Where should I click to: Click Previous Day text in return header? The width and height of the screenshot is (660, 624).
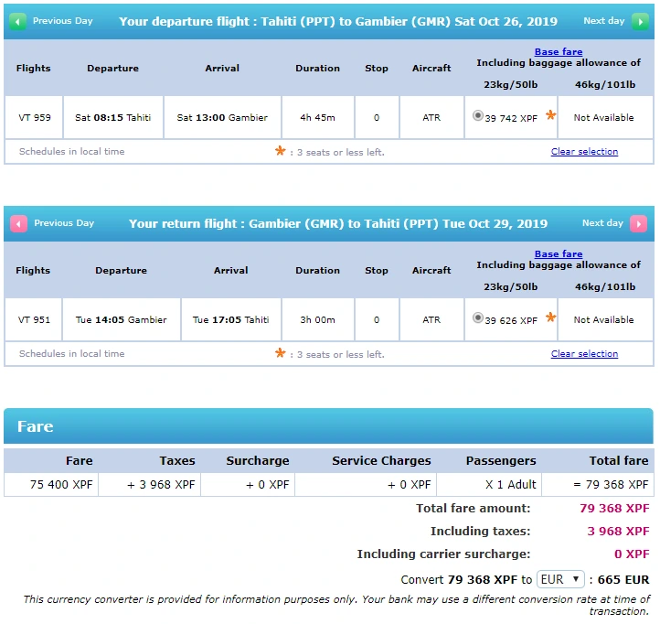coord(64,223)
